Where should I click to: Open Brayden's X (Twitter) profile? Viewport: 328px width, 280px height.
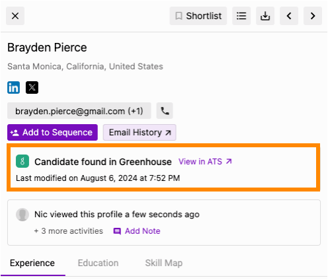click(32, 87)
